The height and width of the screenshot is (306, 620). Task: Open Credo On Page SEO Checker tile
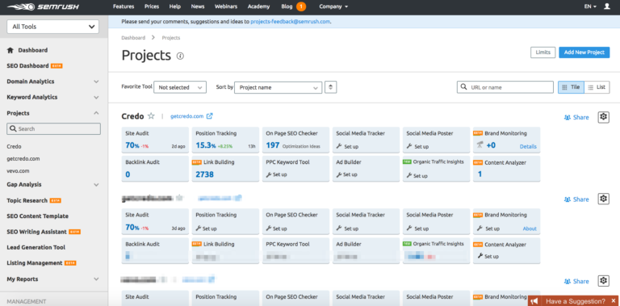295,140
